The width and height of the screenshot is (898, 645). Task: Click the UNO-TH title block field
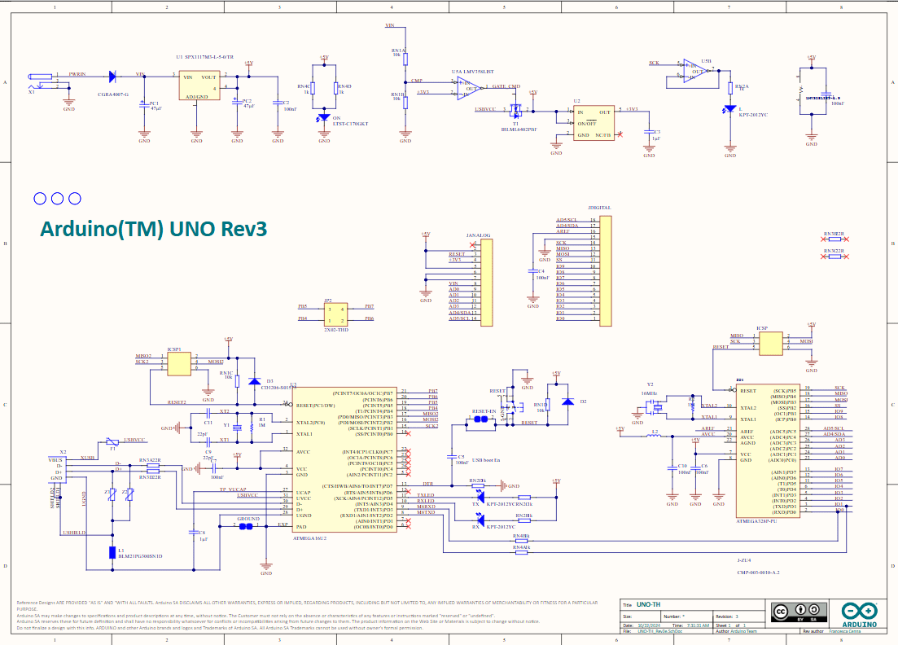tap(649, 605)
